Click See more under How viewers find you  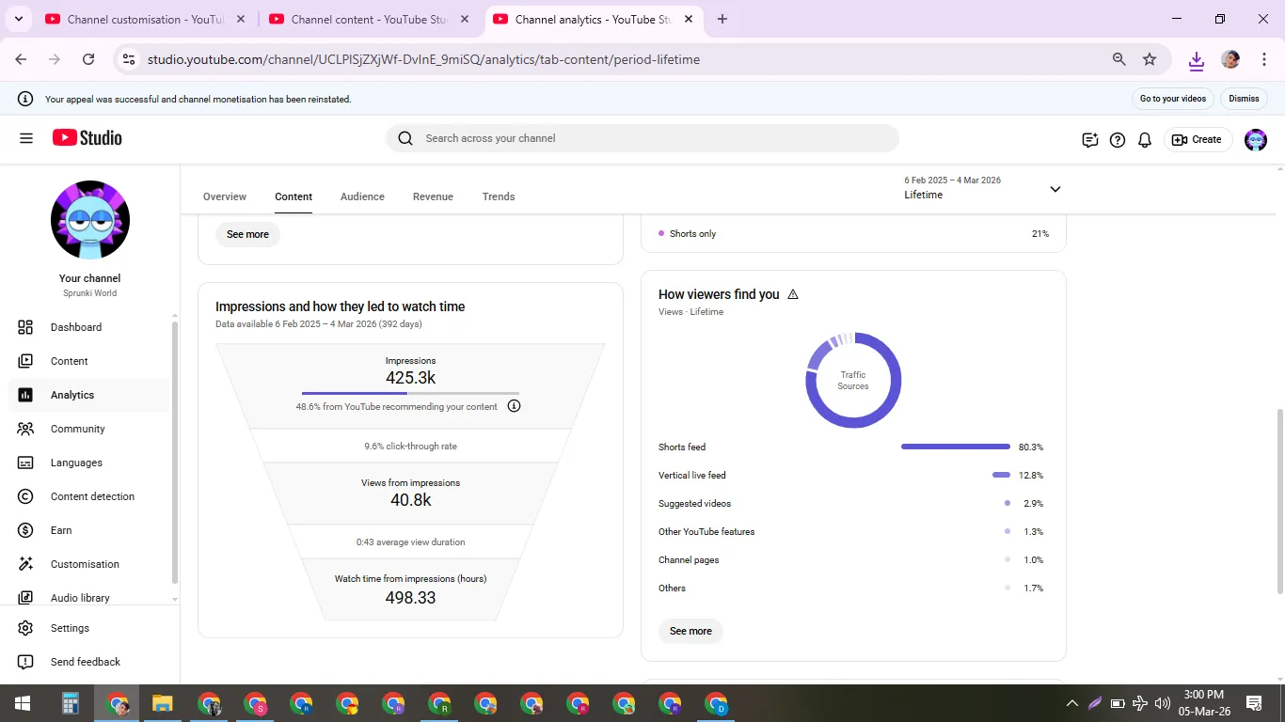(690, 631)
